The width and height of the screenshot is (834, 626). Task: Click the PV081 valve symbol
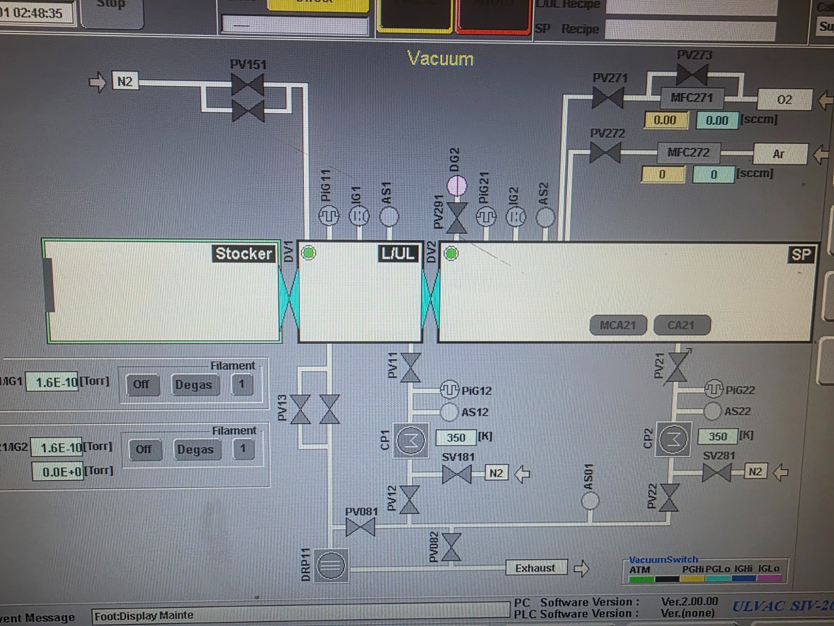pyautogui.click(x=360, y=527)
